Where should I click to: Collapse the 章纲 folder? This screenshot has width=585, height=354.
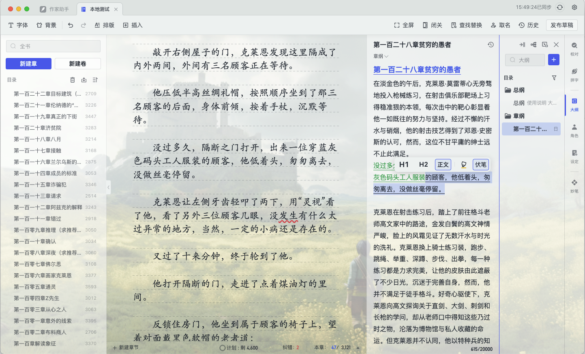pyautogui.click(x=515, y=116)
